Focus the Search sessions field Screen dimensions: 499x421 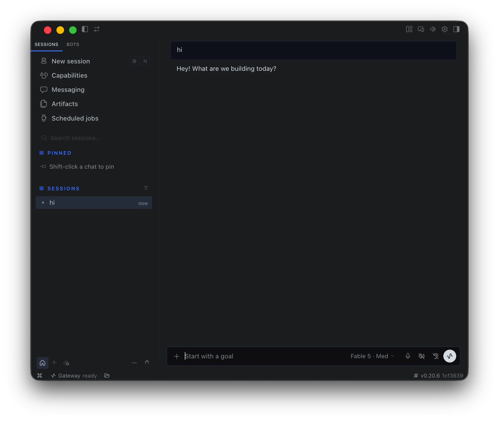(94, 138)
